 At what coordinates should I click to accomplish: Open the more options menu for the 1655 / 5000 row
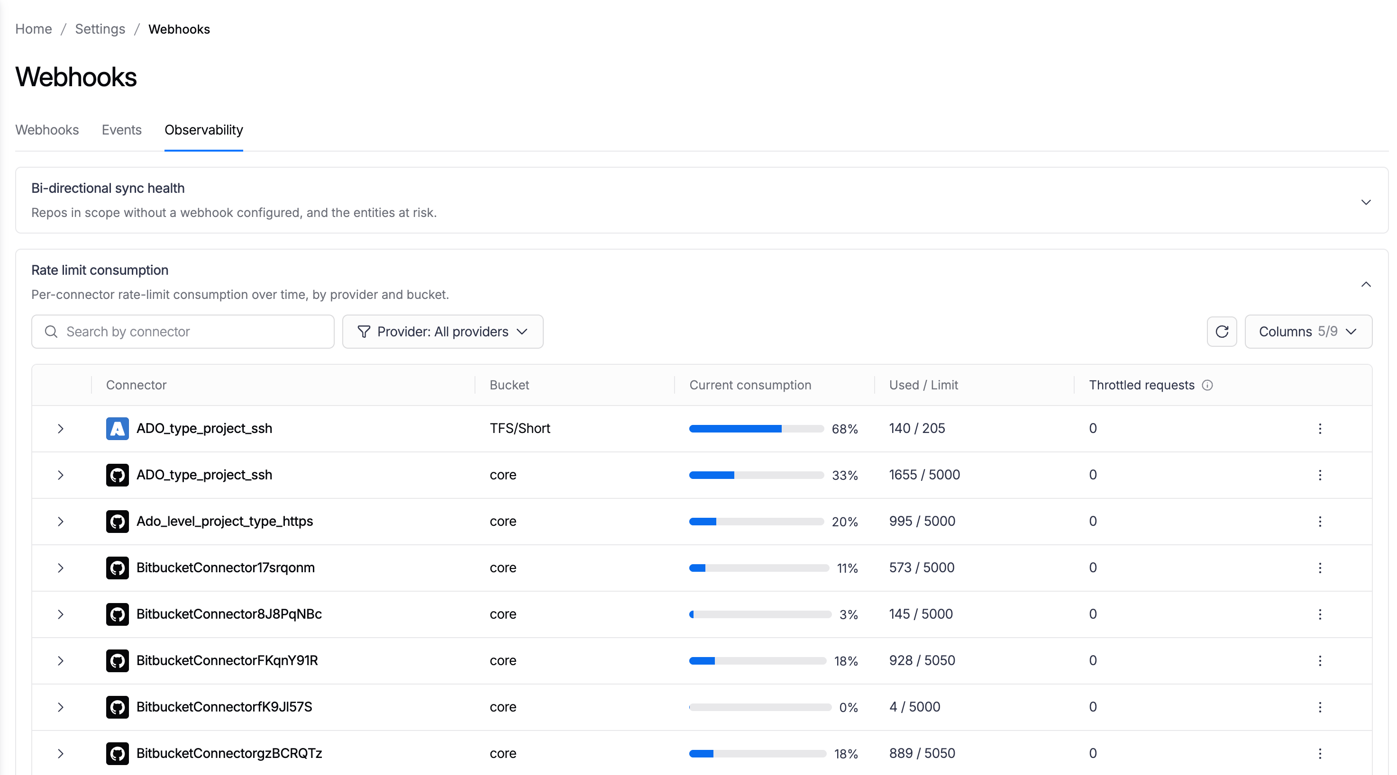(x=1319, y=475)
